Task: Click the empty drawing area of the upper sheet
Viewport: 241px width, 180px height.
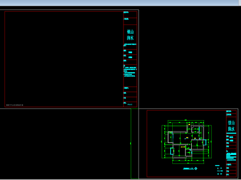Action: point(64,58)
